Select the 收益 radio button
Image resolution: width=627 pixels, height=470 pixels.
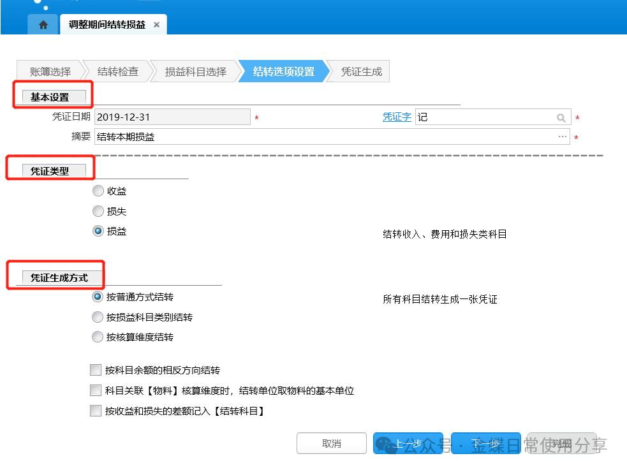(98, 191)
